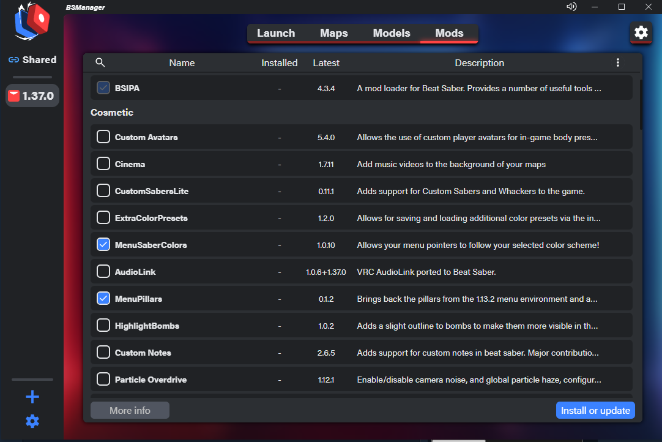Image resolution: width=662 pixels, height=442 pixels.
Task: Uncheck the MenuSaberColors checkbox
Action: click(103, 245)
